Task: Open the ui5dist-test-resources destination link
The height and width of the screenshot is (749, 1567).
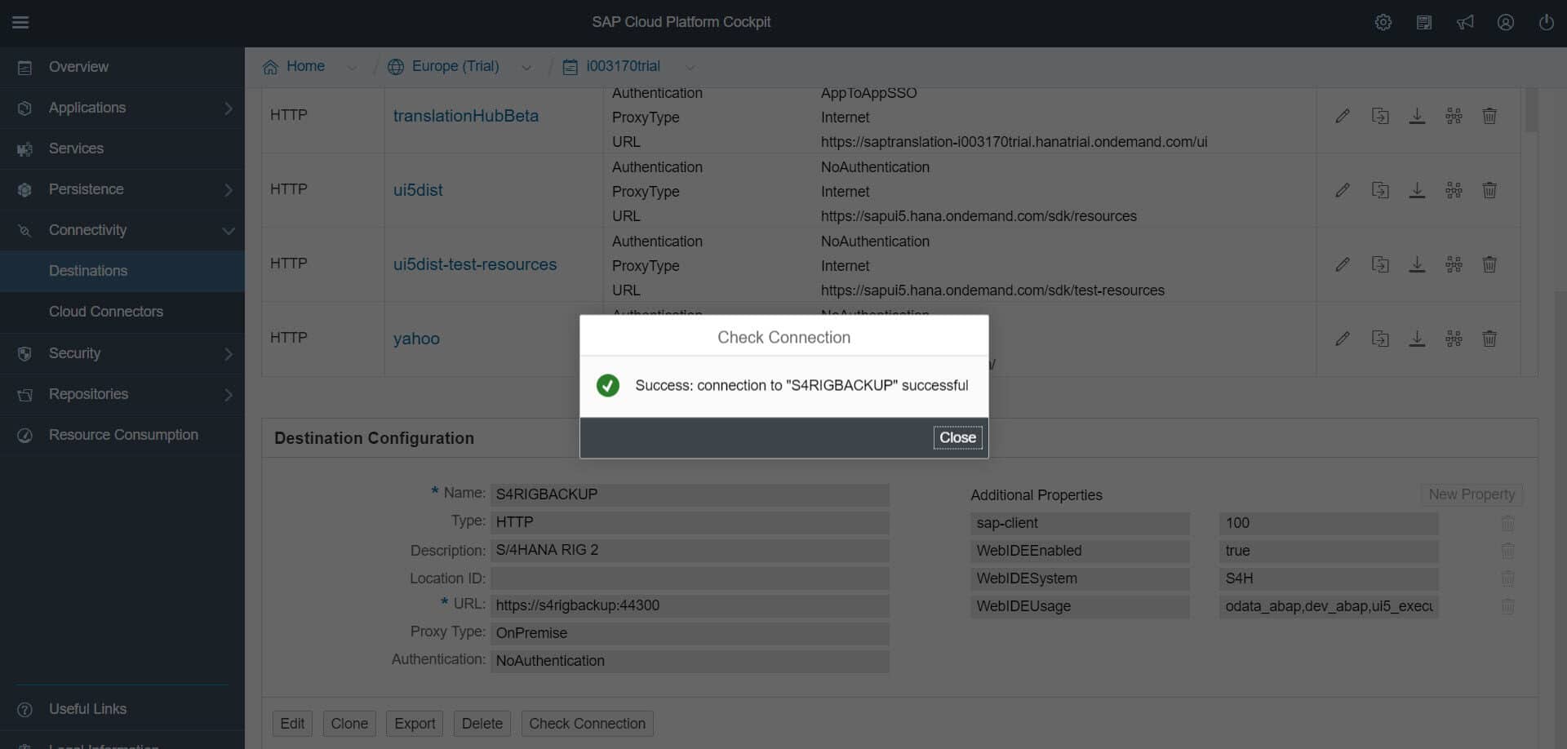Action: pyautogui.click(x=474, y=264)
